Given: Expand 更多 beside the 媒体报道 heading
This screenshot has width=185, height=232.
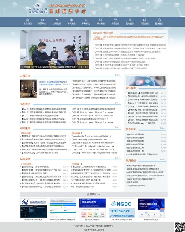Looking at the screenshot, I should point(162,87).
